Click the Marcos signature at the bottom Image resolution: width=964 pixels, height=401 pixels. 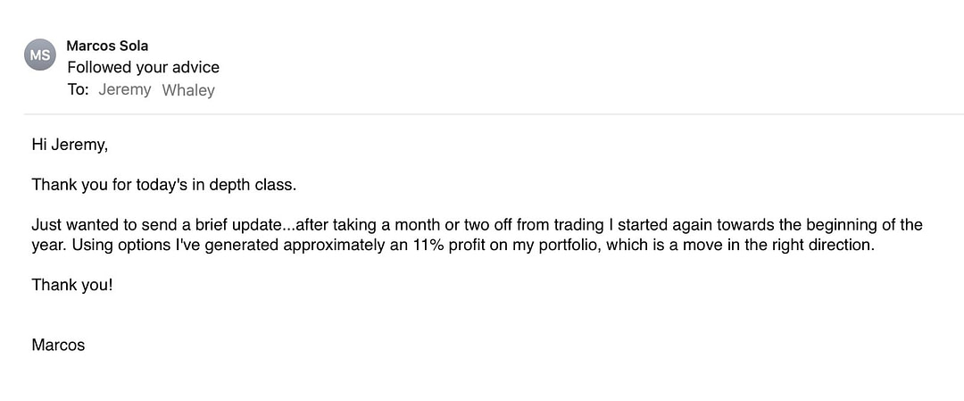click(x=58, y=345)
